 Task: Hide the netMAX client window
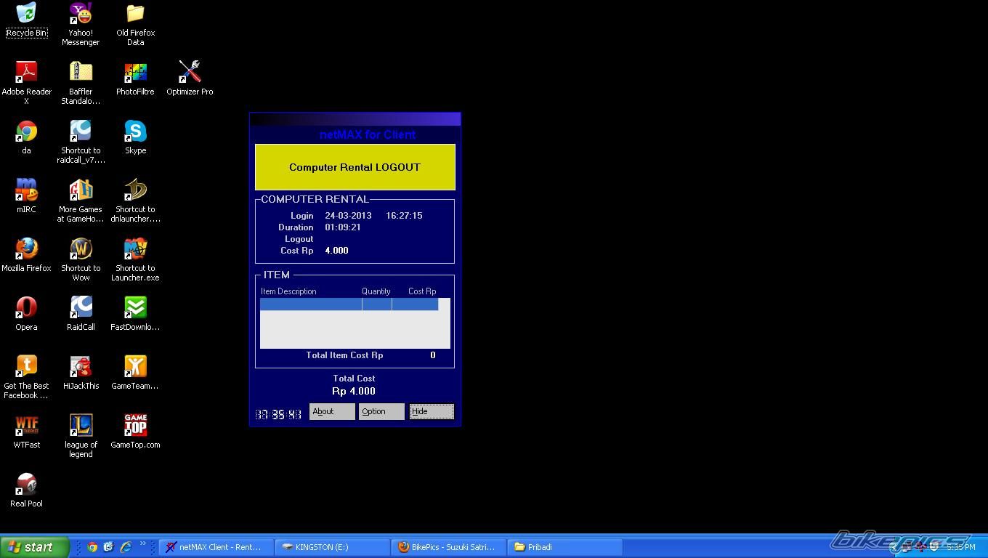tap(431, 411)
